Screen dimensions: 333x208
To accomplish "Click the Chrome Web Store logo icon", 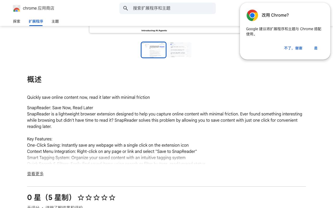I will (17, 8).
